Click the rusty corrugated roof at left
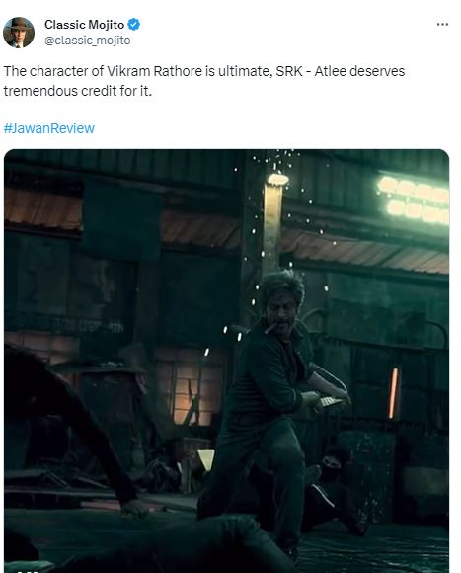 [43, 209]
